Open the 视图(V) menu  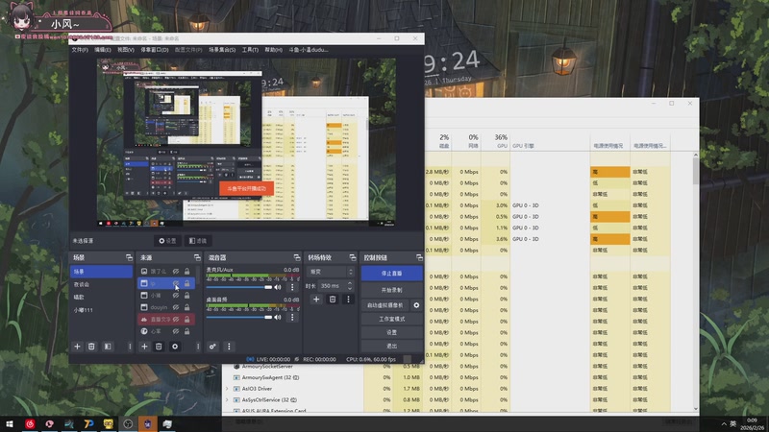pos(126,50)
